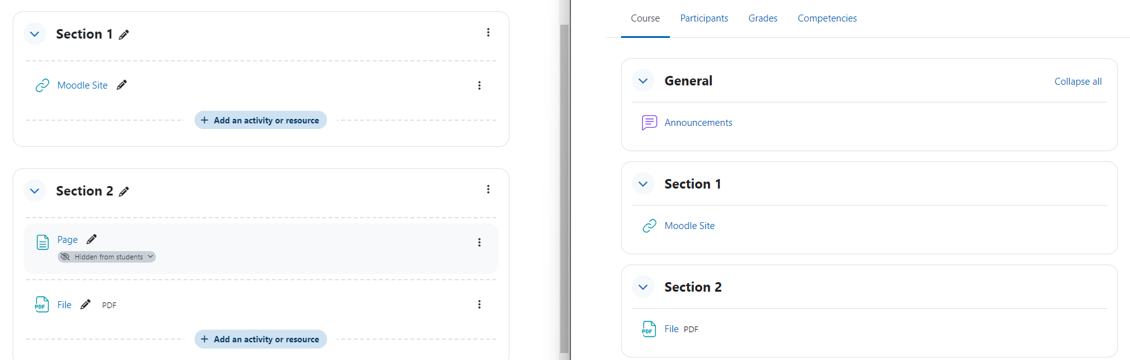This screenshot has height=360, width=1130.
Task: Click the Collapse all link
Action: coord(1078,82)
